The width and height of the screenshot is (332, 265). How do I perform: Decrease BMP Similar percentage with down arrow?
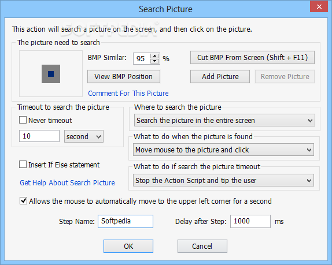[155, 61]
